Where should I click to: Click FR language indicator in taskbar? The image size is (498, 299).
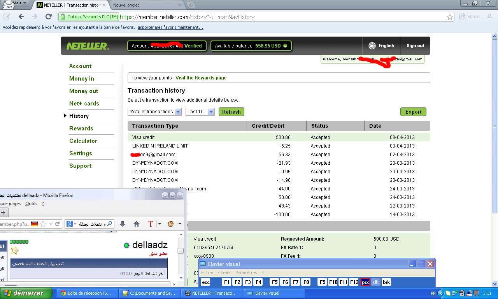(433, 293)
